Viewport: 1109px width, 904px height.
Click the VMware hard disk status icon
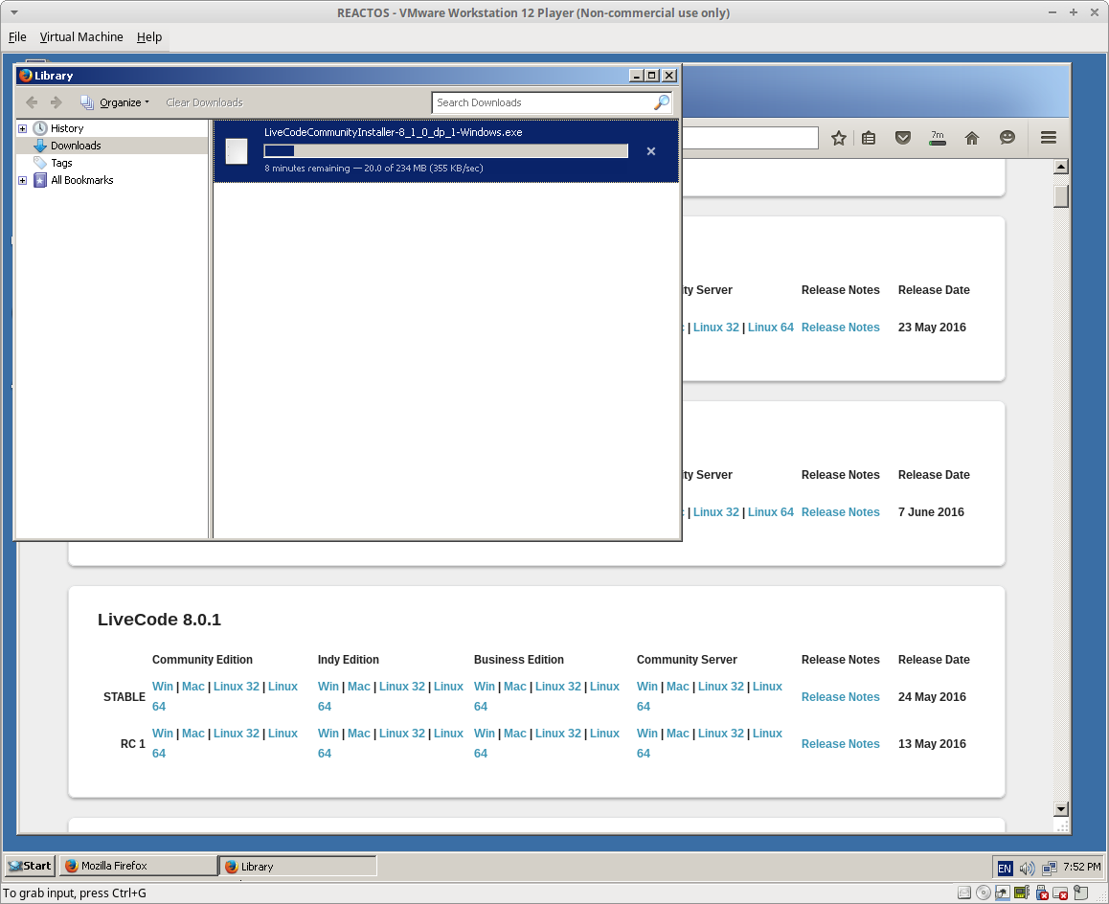pyautogui.click(x=964, y=893)
